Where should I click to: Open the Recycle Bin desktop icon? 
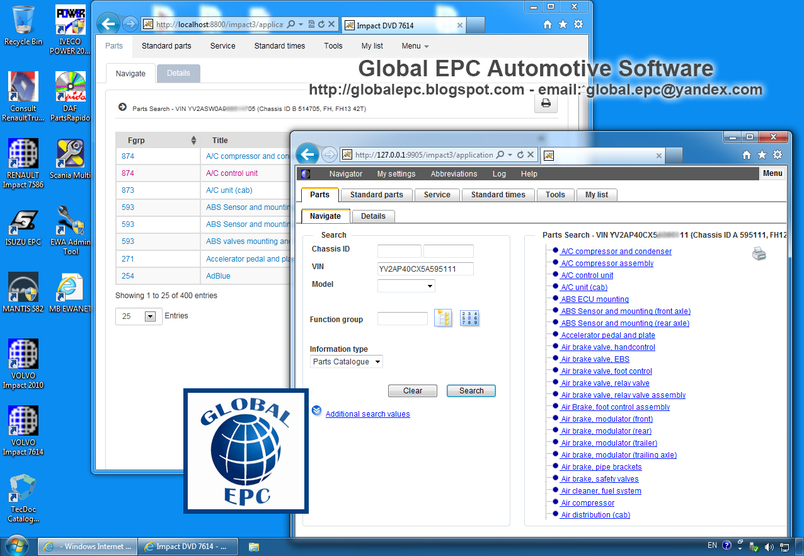[x=23, y=25]
